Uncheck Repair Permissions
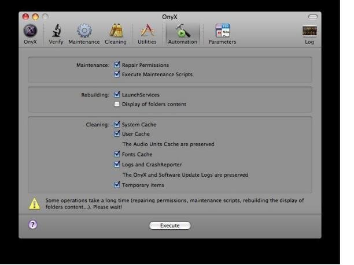This screenshot has height=265, width=354. click(x=117, y=65)
